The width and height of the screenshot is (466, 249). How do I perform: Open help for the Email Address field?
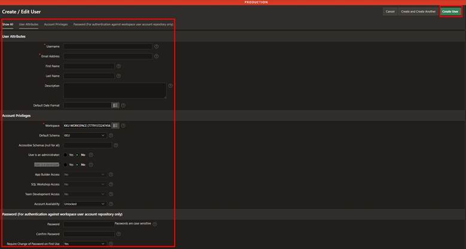pos(156,56)
